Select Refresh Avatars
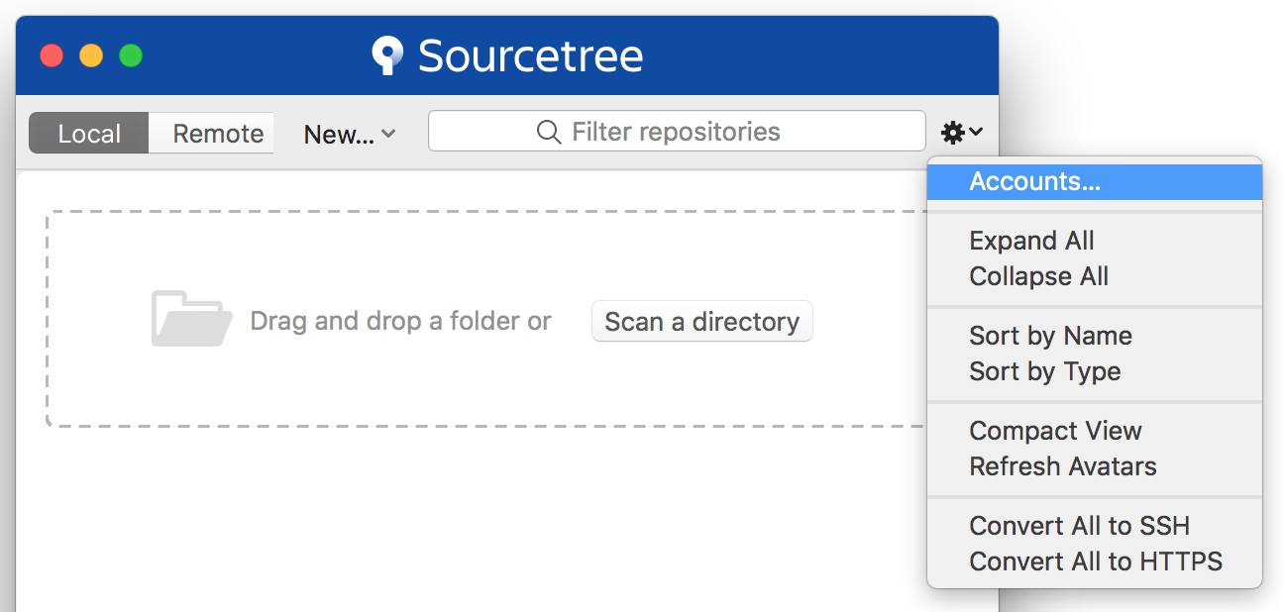 pos(1095,466)
